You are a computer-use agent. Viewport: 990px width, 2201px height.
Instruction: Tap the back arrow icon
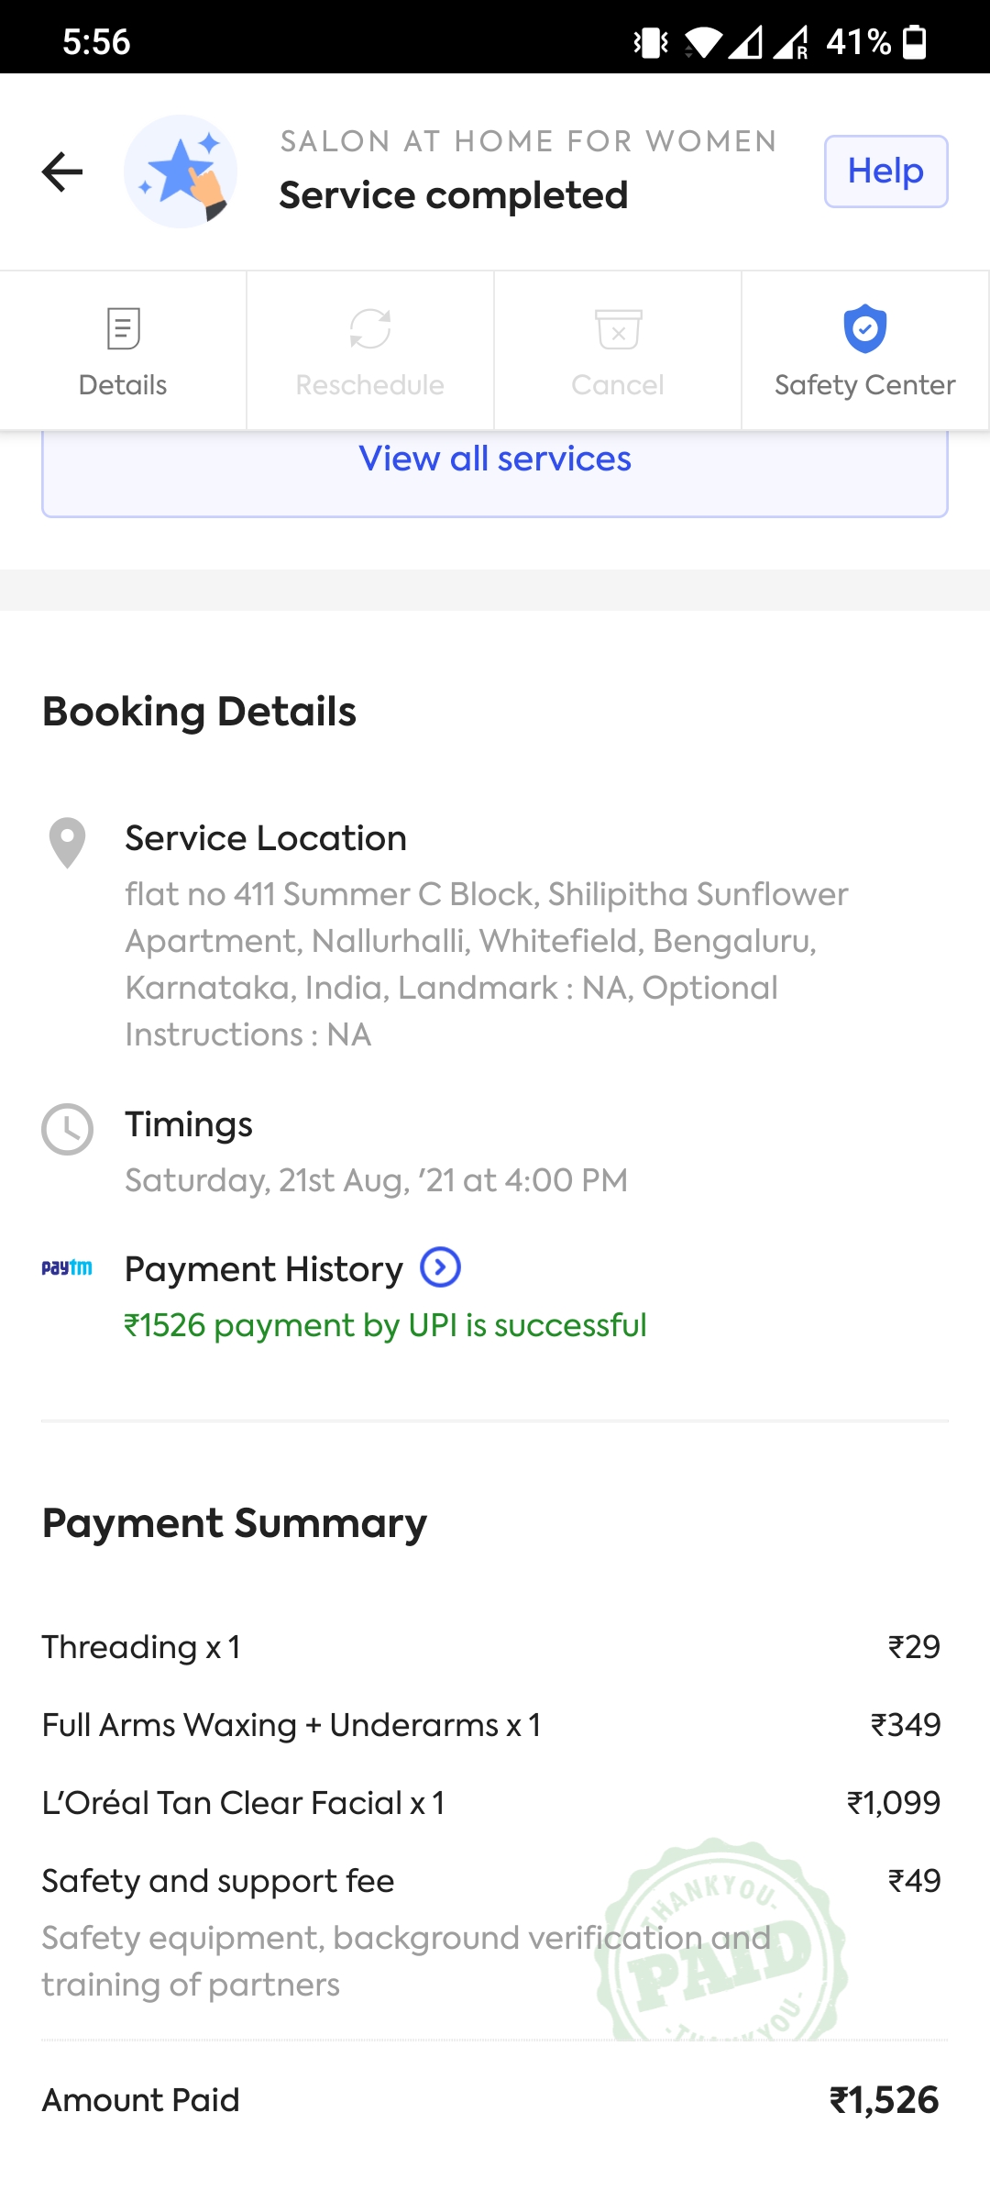click(x=62, y=171)
